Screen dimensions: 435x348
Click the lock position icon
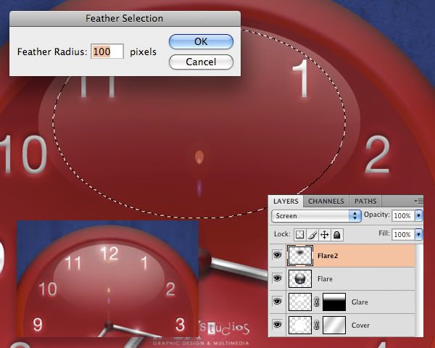325,235
